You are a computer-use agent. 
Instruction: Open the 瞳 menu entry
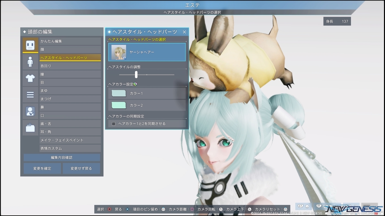pyautogui.click(x=70, y=74)
